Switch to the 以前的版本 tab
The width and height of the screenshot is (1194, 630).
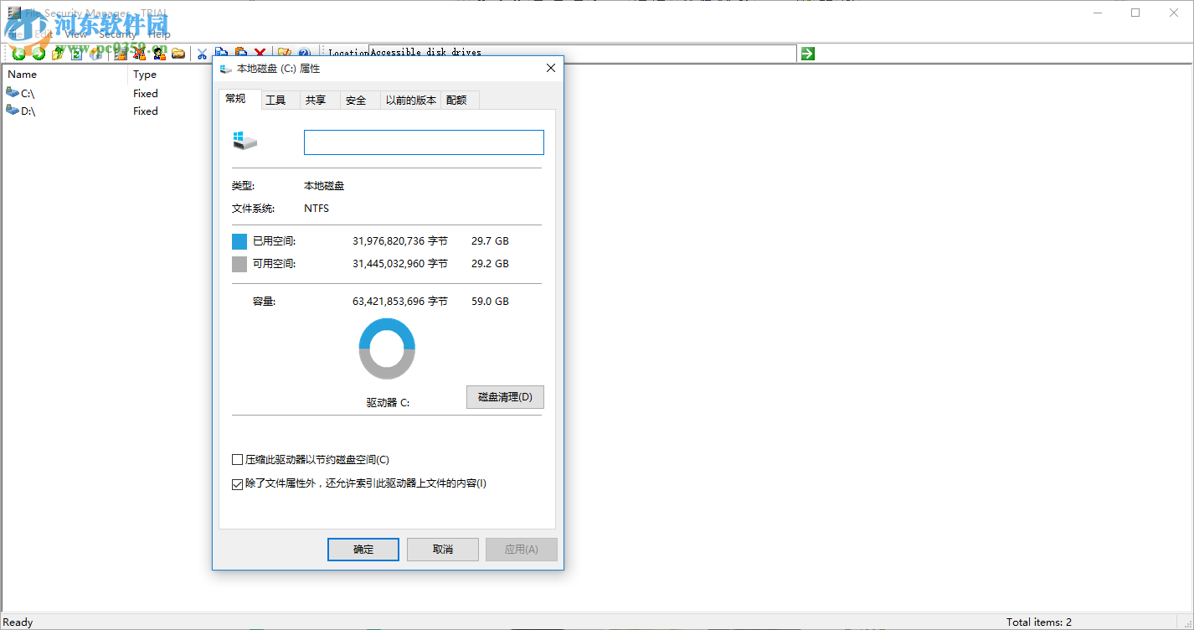tap(410, 99)
